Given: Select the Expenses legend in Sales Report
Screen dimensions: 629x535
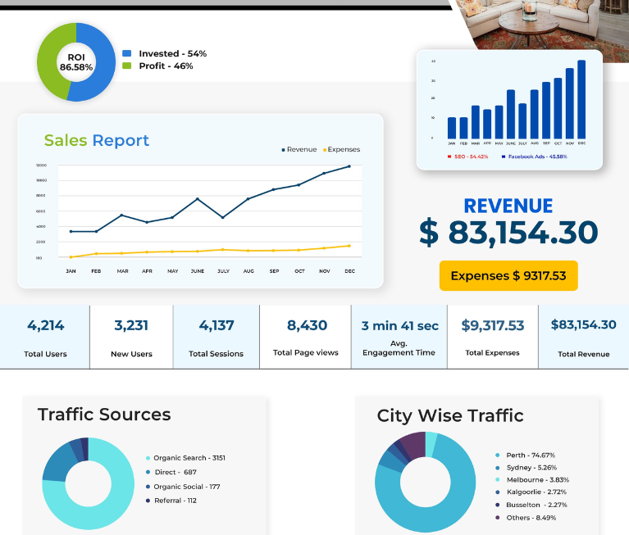Looking at the screenshot, I should coord(341,149).
